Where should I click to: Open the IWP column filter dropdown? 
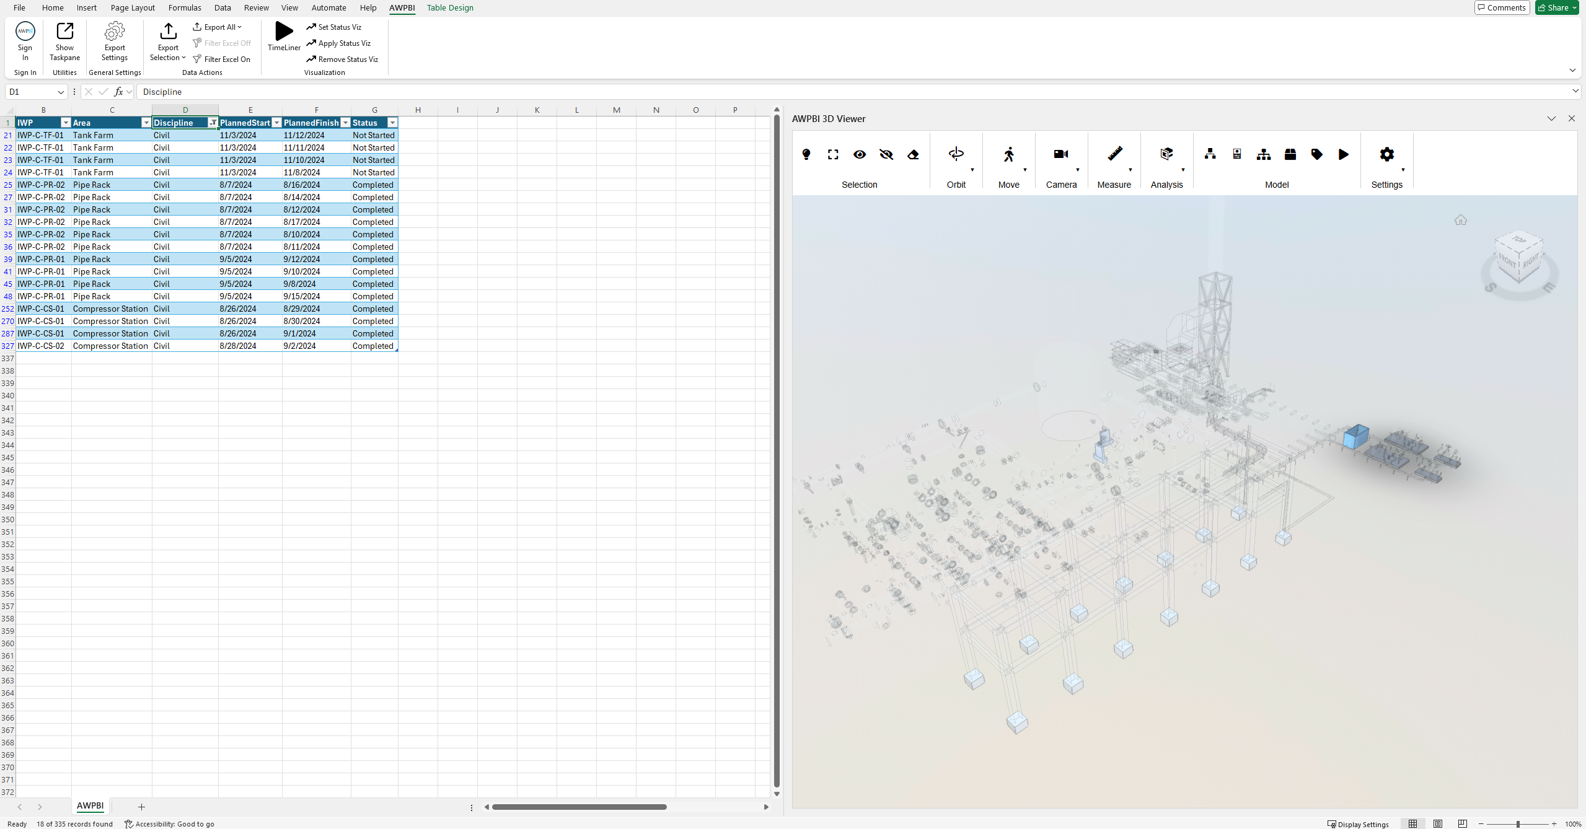(66, 123)
